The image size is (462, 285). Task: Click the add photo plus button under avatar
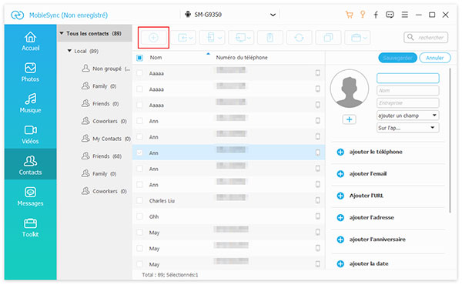349,119
